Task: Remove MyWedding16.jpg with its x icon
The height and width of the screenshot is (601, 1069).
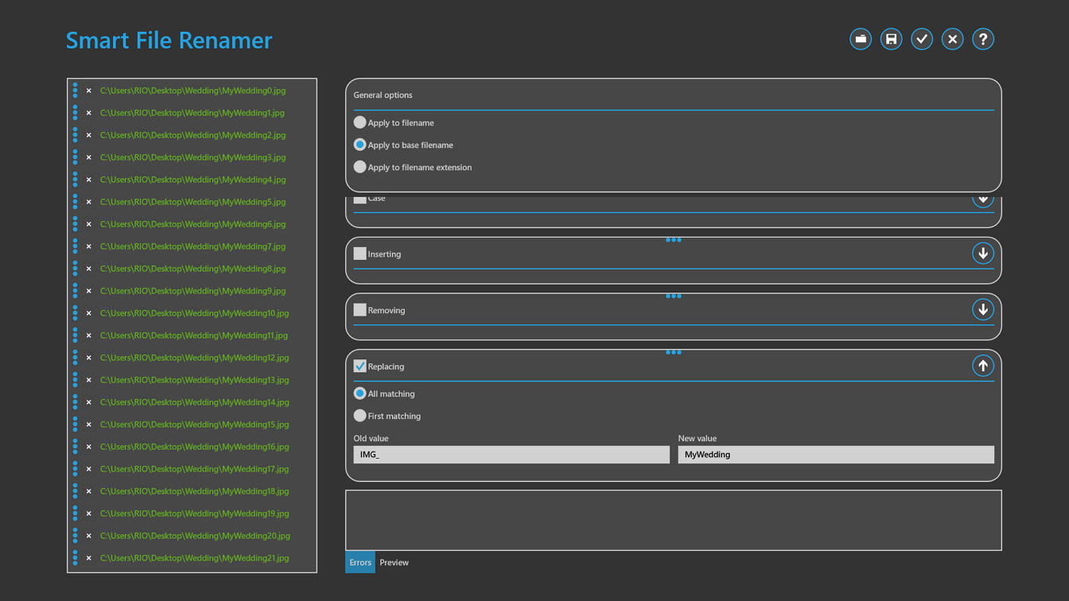Action: [89, 447]
